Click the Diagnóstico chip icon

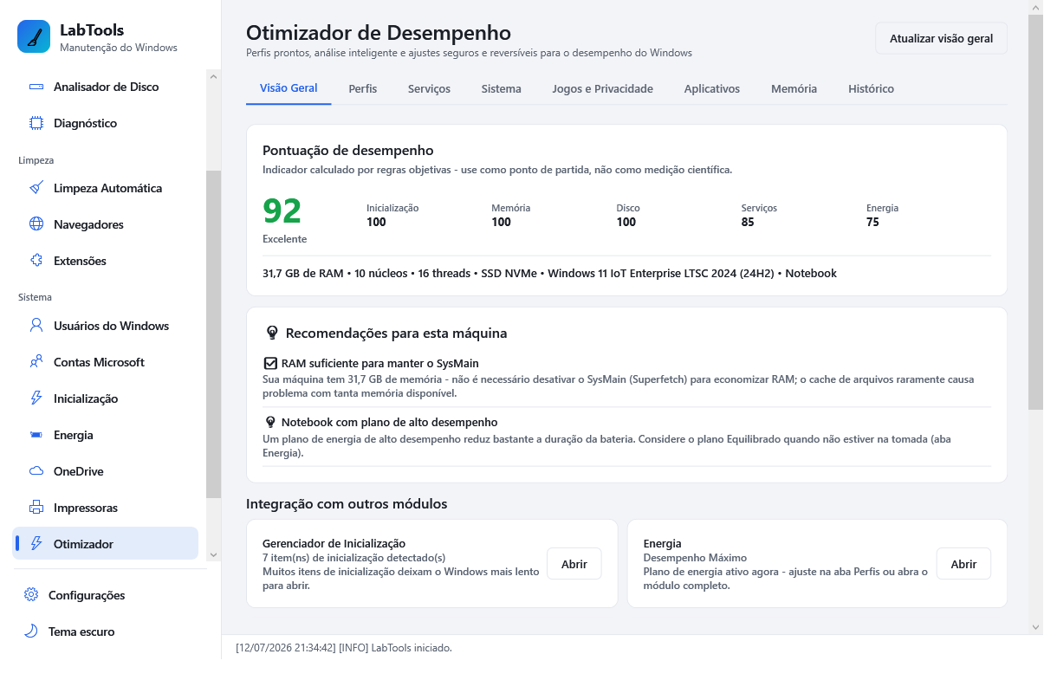(x=36, y=123)
